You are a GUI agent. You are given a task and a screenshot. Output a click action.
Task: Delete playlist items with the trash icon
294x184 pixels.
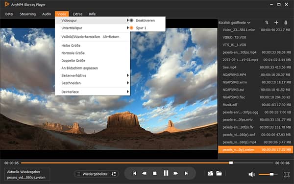pos(286,23)
